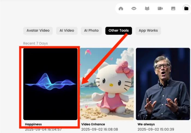Open the Hello Kitty Video Enhance thumbnail
Image resolution: width=191 pixels, height=133 pixels.
tap(107, 84)
